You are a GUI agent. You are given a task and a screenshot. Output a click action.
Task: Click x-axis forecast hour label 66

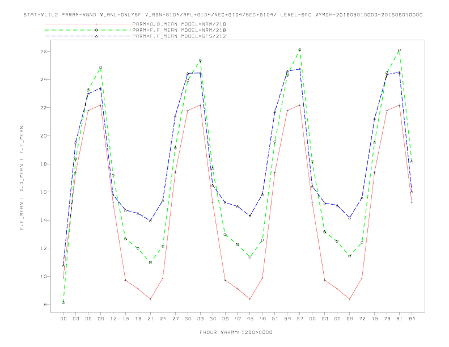click(337, 319)
